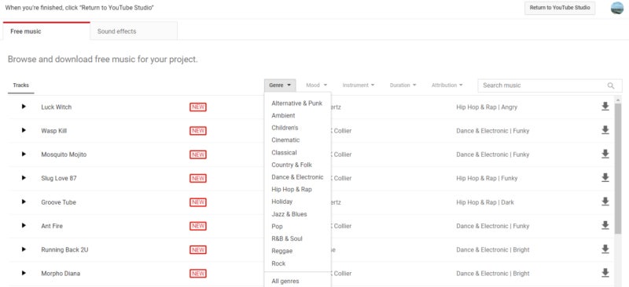Screen dimensions: 629x287
Task: Download the Mosquito Mojito track
Action: 605,154
